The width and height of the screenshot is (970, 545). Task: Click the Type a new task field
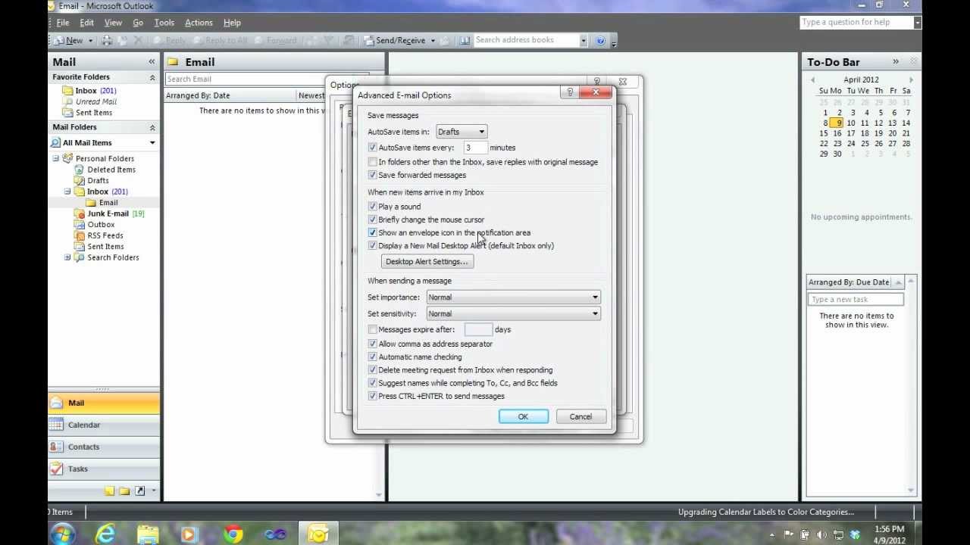856,299
